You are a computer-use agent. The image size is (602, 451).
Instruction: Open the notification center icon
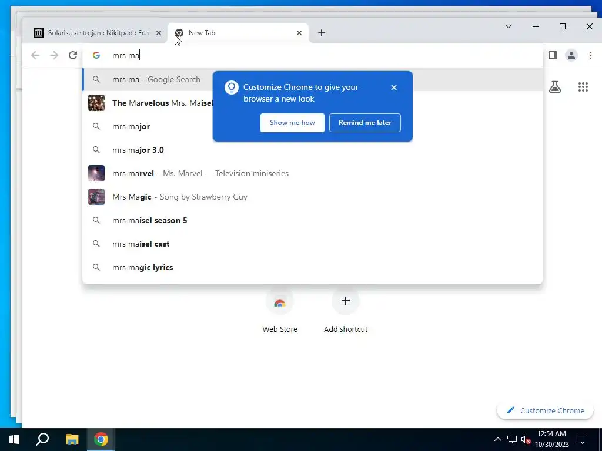pyautogui.click(x=583, y=439)
